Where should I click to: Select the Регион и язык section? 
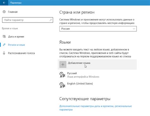(x=16, y=45)
